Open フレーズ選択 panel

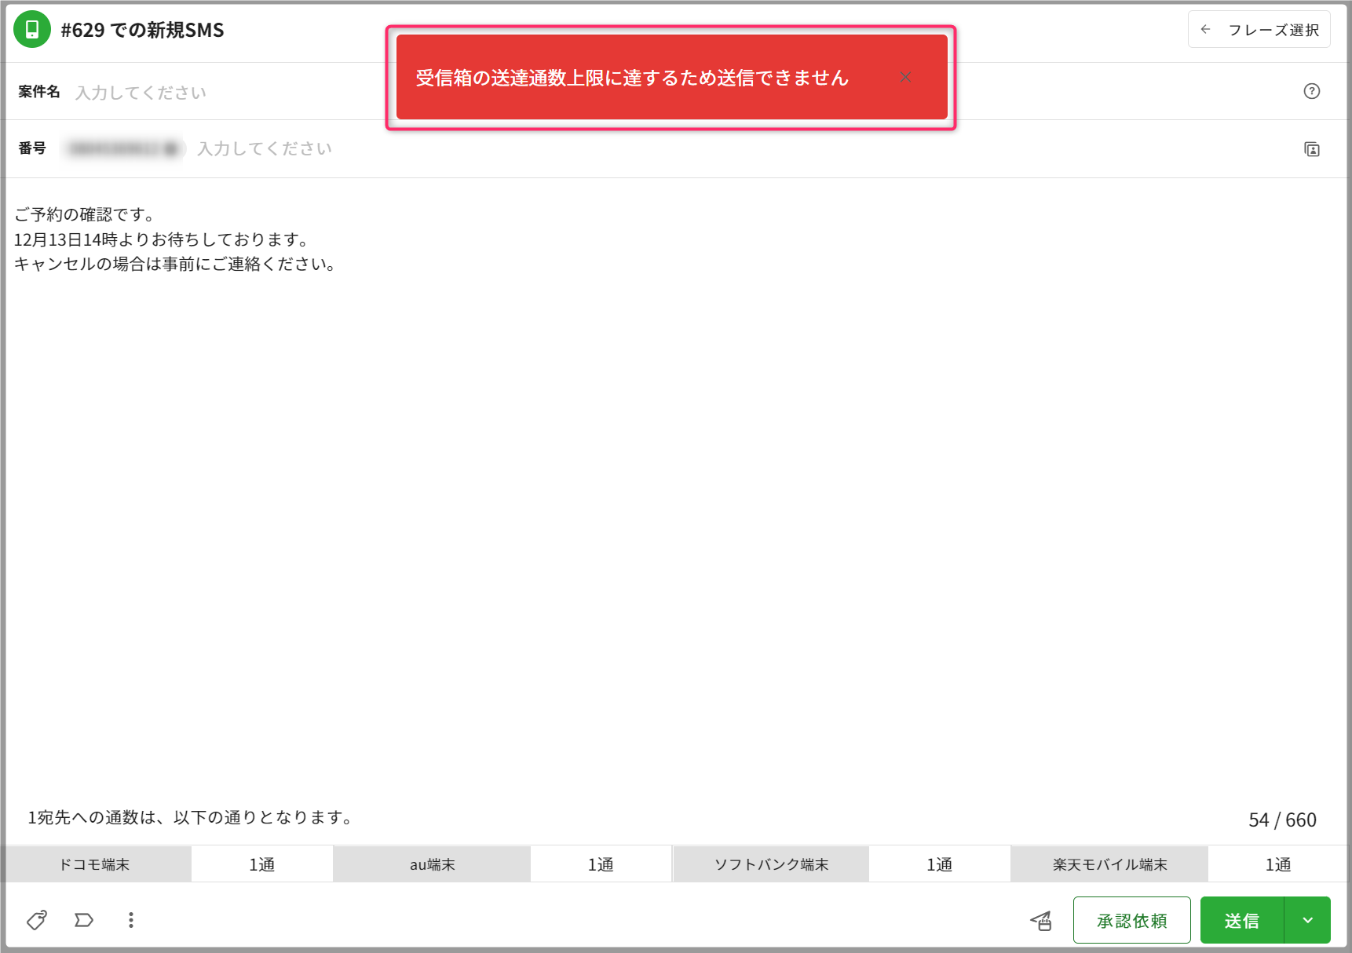pos(1259,30)
